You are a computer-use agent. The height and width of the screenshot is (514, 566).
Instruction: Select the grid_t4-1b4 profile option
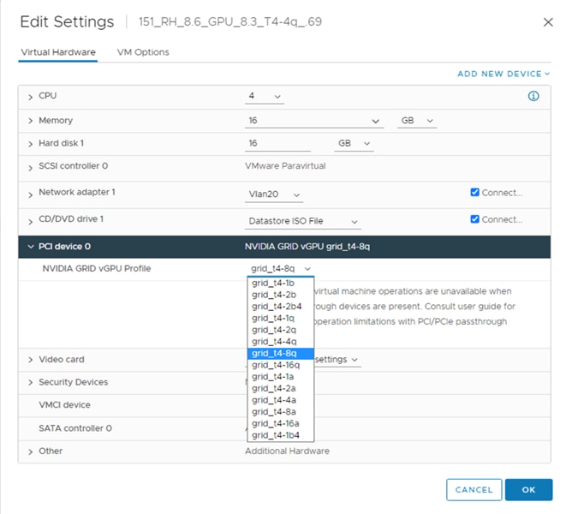point(281,435)
